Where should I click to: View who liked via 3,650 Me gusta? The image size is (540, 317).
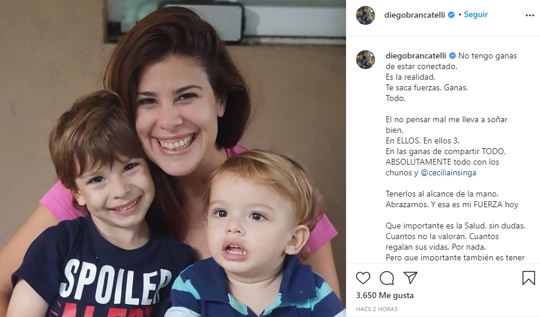(384, 295)
